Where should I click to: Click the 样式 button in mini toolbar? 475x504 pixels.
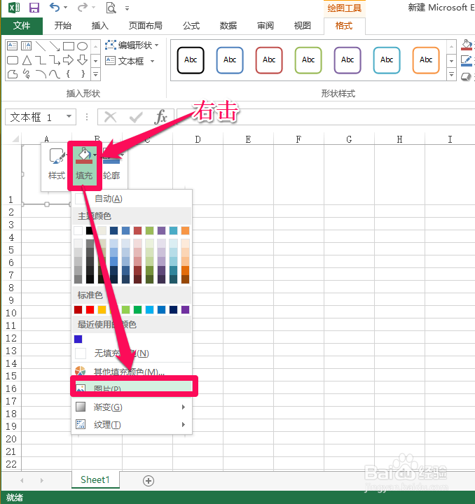[x=57, y=164]
